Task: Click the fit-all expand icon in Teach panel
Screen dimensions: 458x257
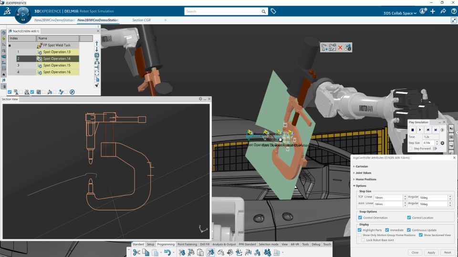Action: pyautogui.click(x=97, y=73)
